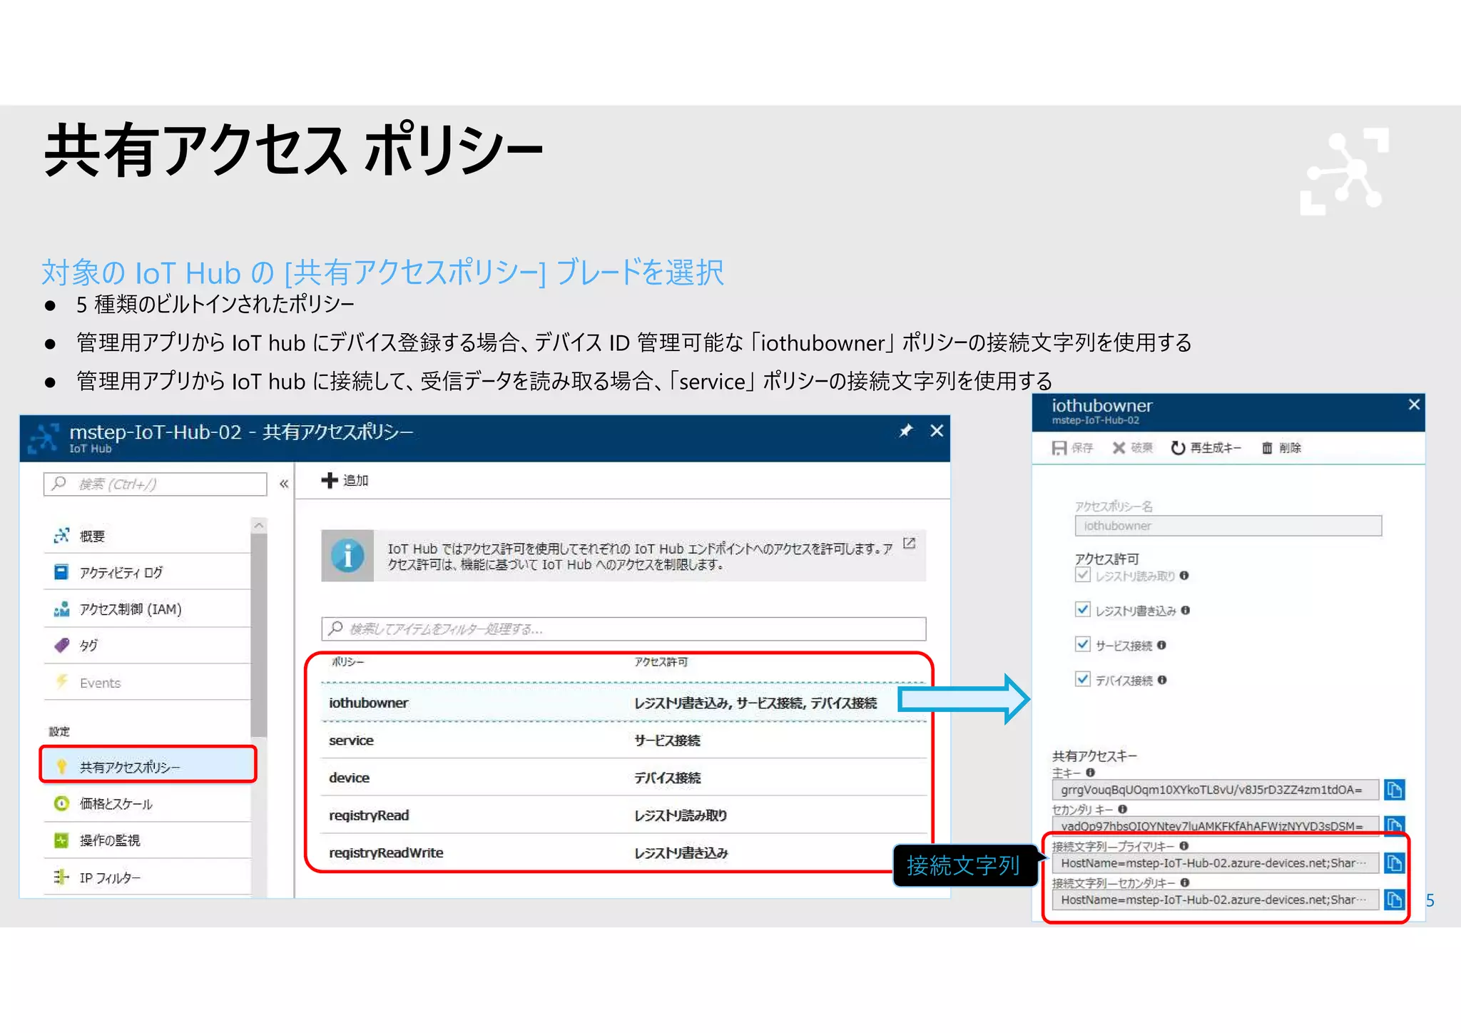Click info icon next to 主キー
This screenshot has width=1461, height=1033.
(1090, 773)
